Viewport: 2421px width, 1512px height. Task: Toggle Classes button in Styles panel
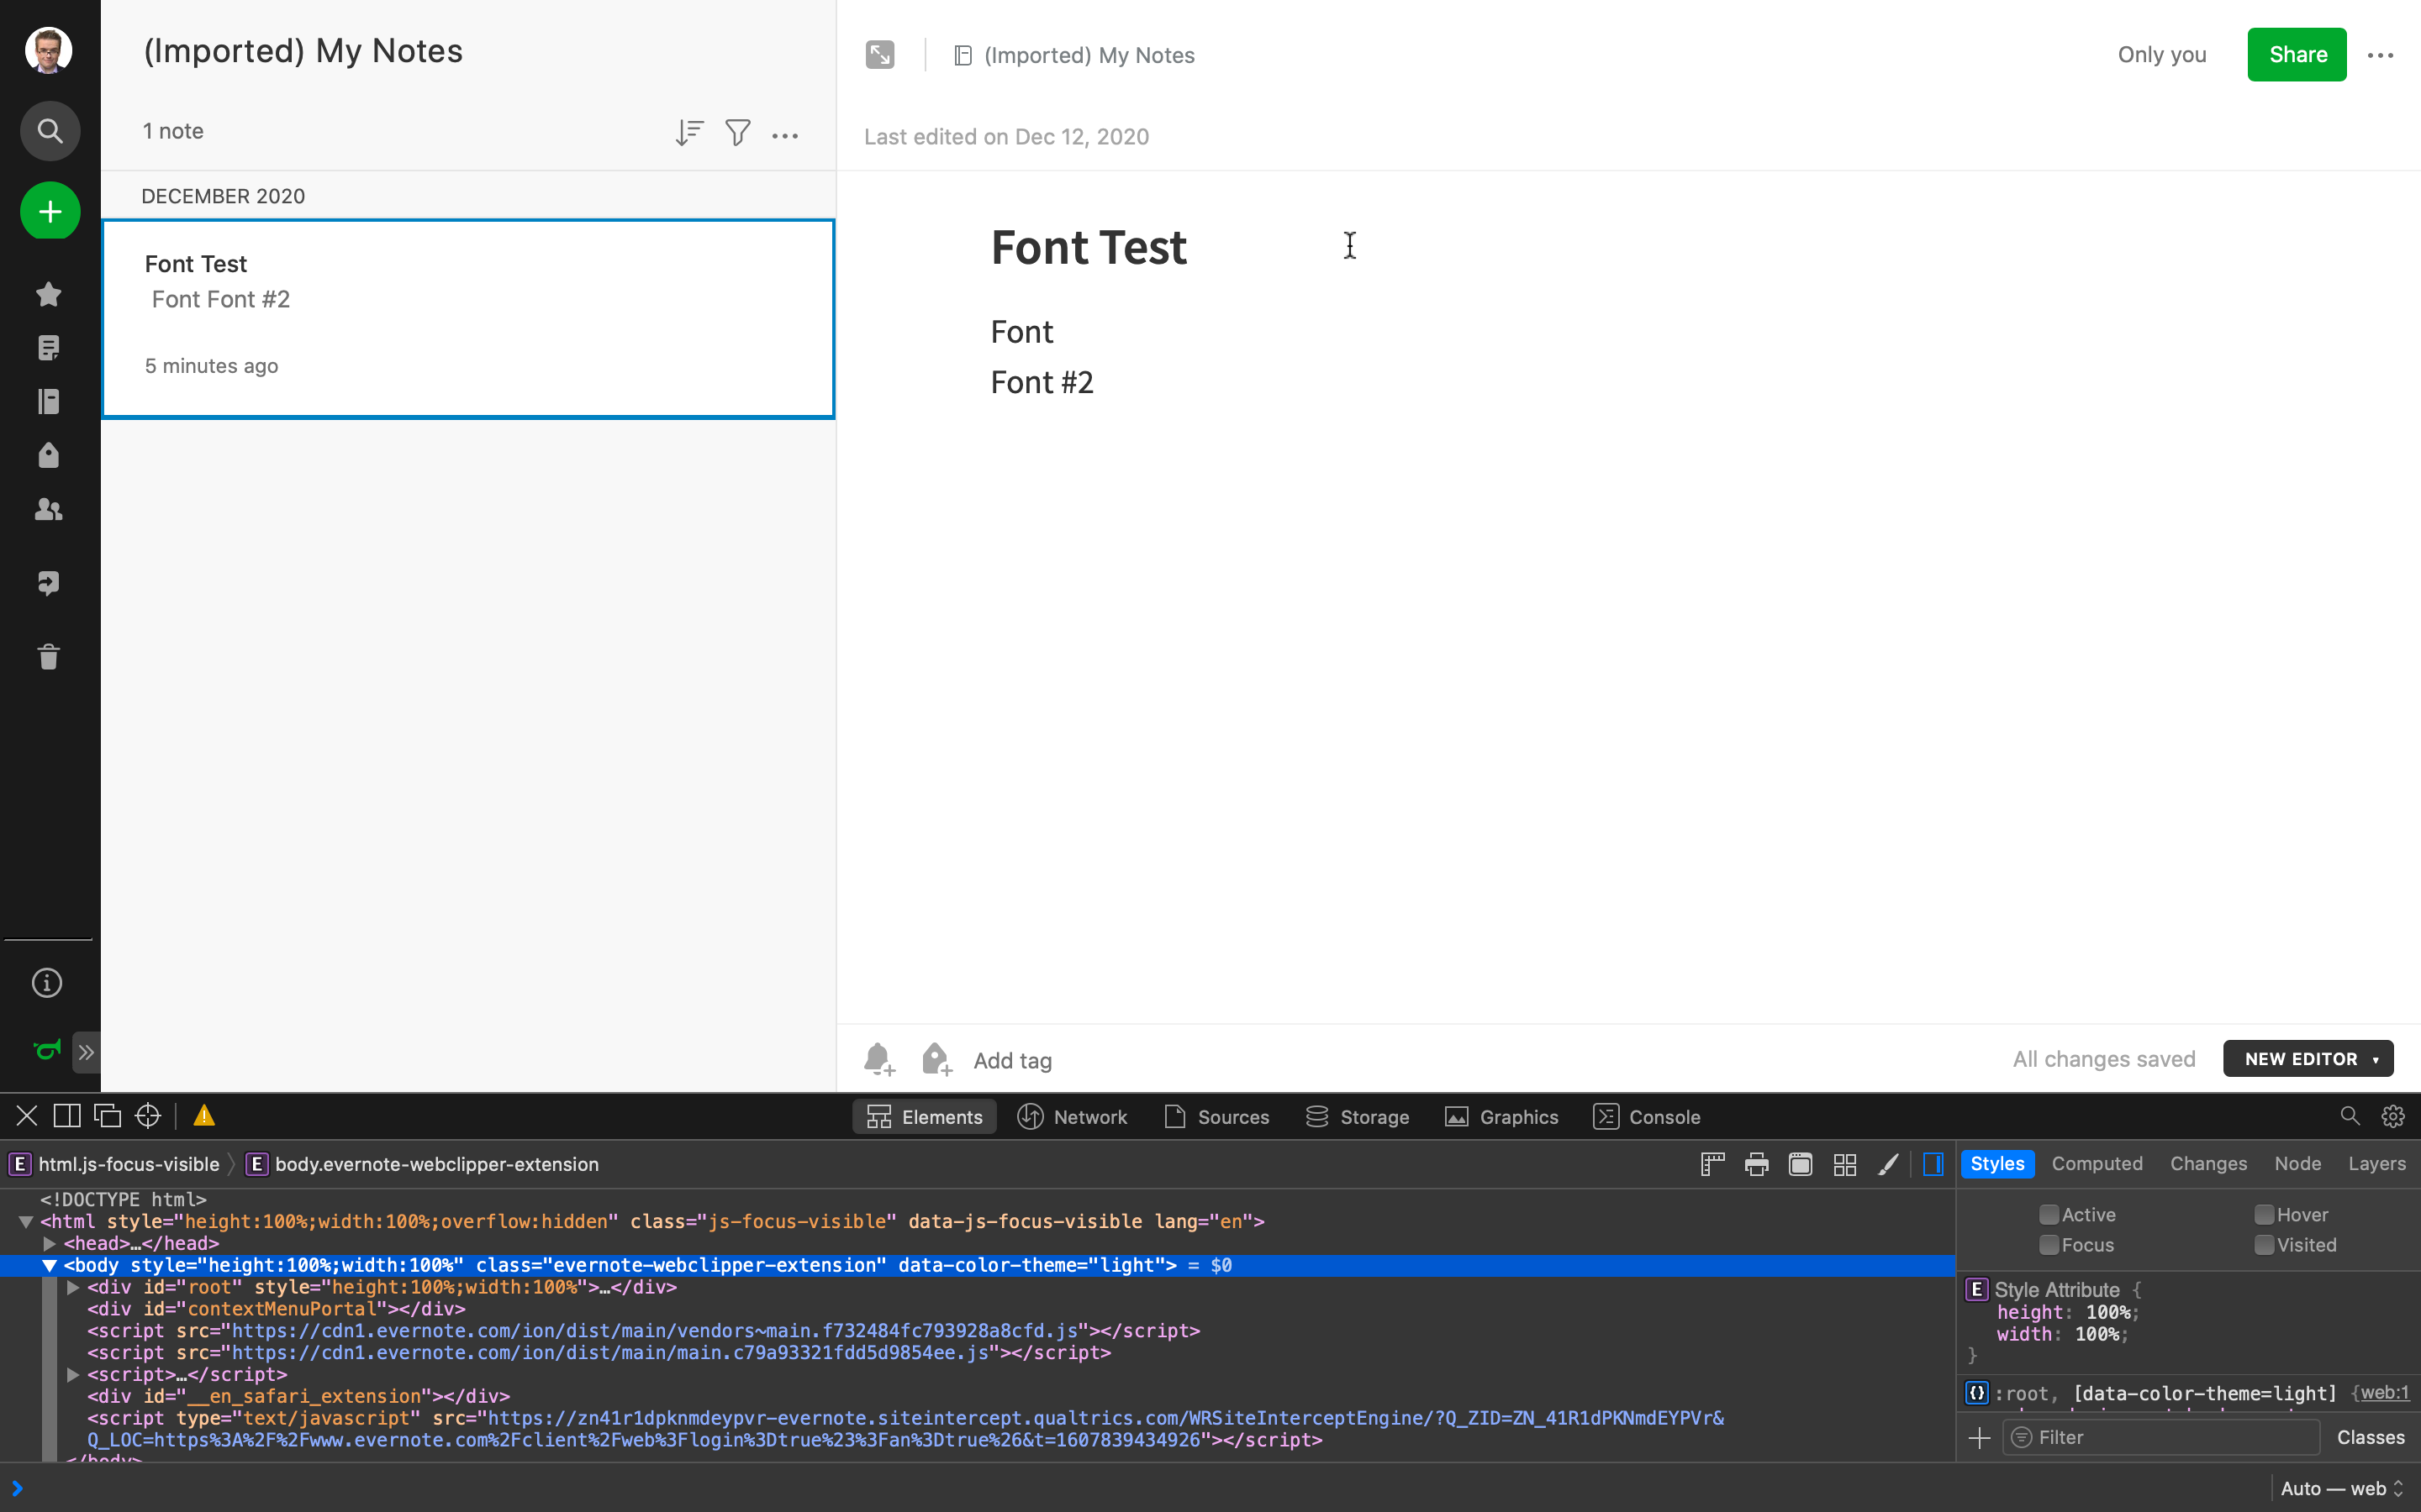point(2370,1437)
